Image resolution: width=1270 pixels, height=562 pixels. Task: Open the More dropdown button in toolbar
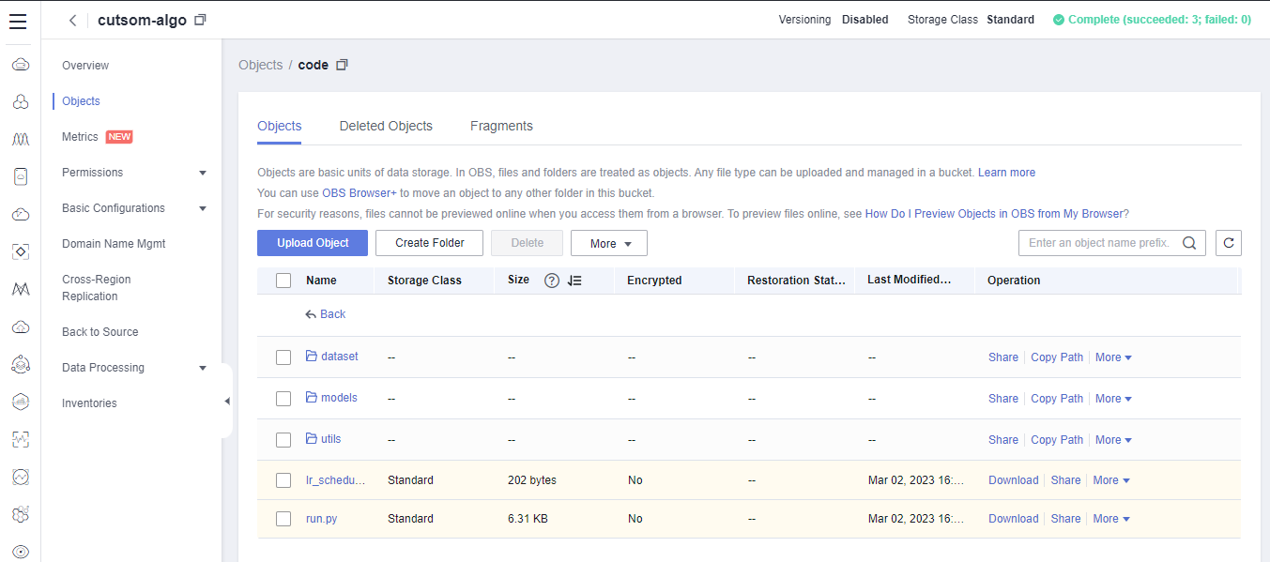click(608, 244)
